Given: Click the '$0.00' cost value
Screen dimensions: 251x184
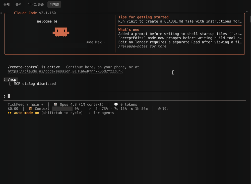Looking at the screenshot, I should coord(13,108).
